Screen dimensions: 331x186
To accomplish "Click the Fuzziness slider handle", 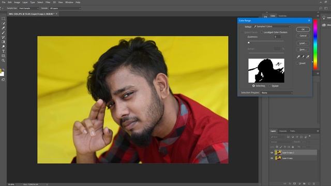I will coord(249,42).
